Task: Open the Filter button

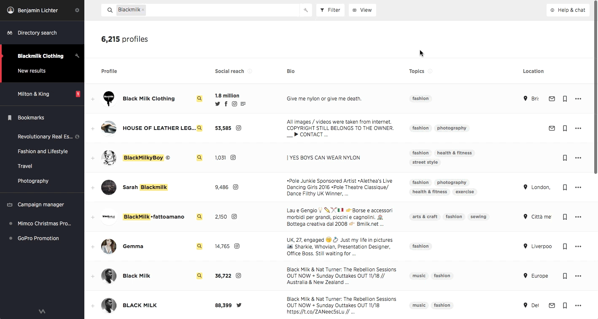Action: (x=330, y=10)
